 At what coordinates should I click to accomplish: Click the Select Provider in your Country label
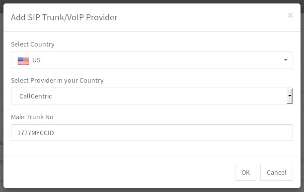pos(57,80)
